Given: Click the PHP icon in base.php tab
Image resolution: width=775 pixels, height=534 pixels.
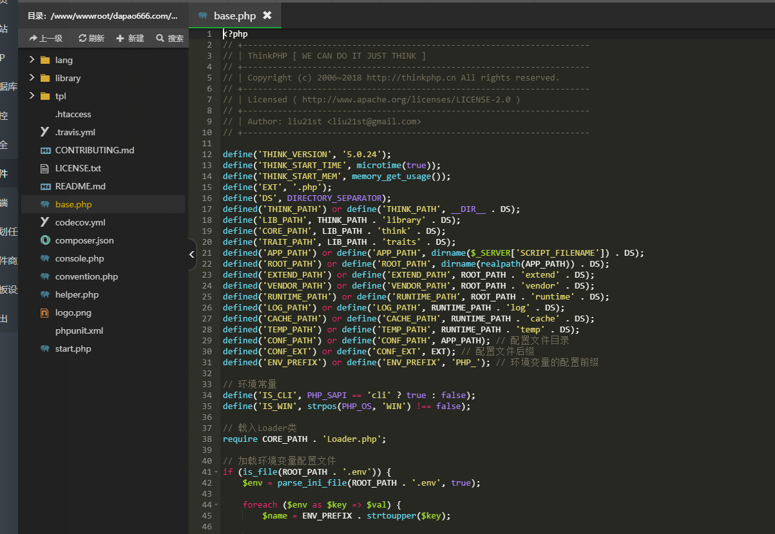Looking at the screenshot, I should coord(204,15).
